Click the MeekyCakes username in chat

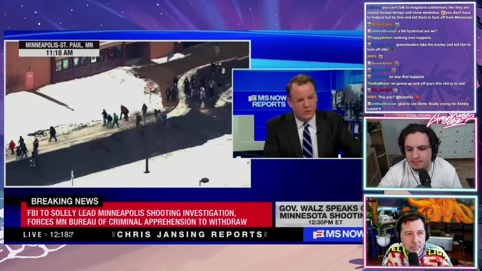(382, 24)
